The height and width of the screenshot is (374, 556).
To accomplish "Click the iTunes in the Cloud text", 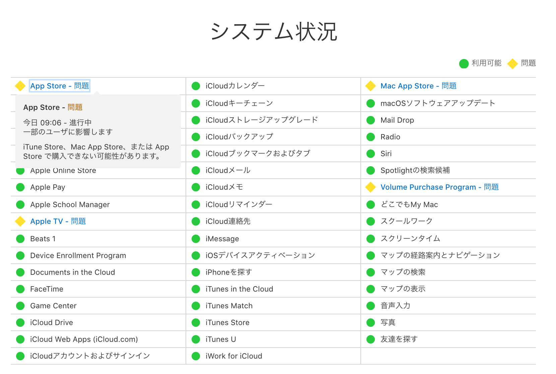I will (x=239, y=289).
